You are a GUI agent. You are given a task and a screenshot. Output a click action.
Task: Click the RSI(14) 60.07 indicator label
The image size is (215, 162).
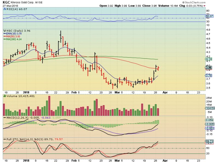(17, 9)
